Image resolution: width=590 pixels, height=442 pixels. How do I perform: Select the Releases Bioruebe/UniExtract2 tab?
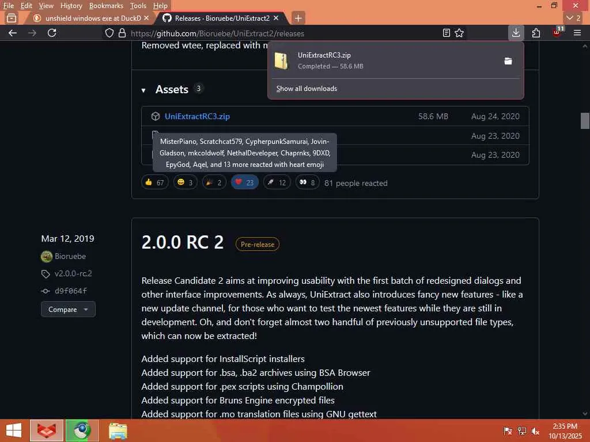click(x=221, y=18)
